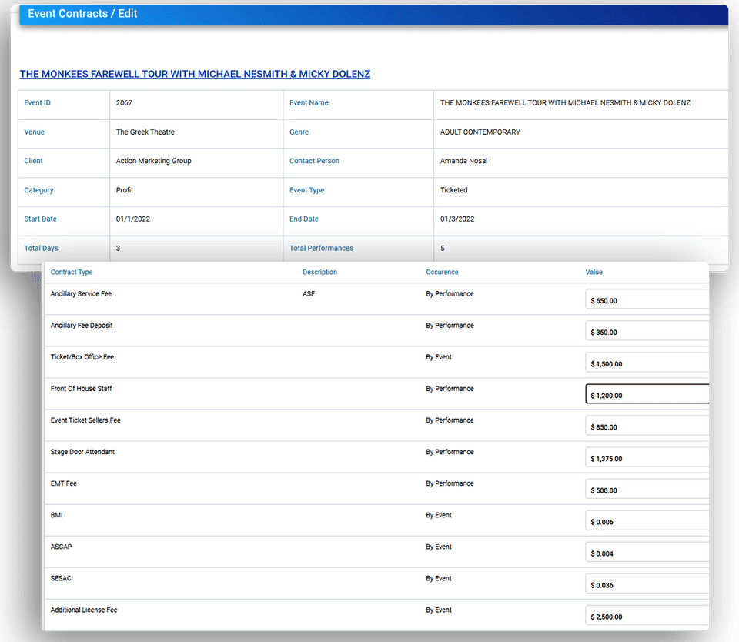Select the End Date 01/3/2022
The image size is (739, 642).
[x=457, y=219]
